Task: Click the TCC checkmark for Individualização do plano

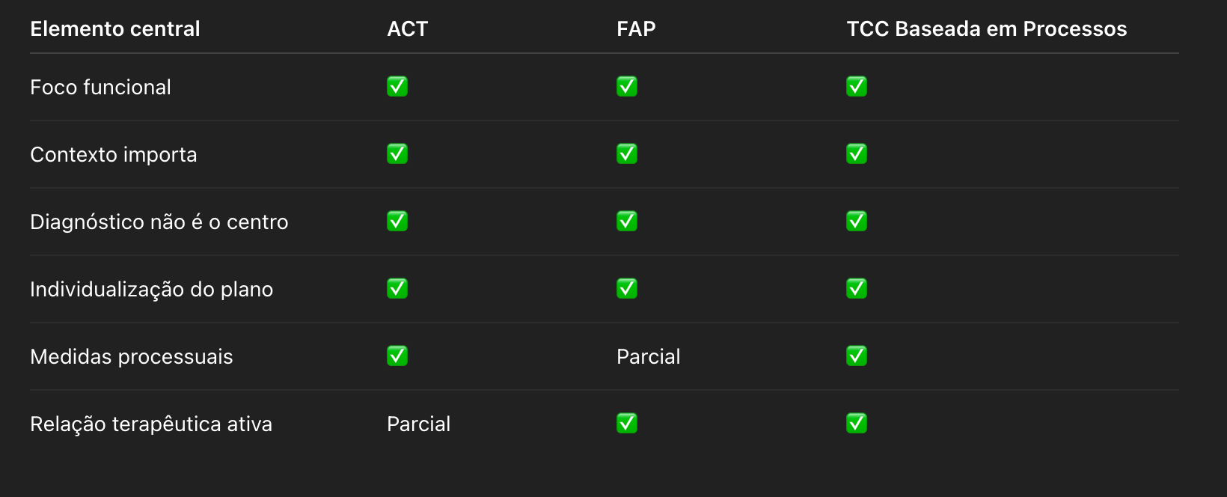Action: click(x=857, y=289)
